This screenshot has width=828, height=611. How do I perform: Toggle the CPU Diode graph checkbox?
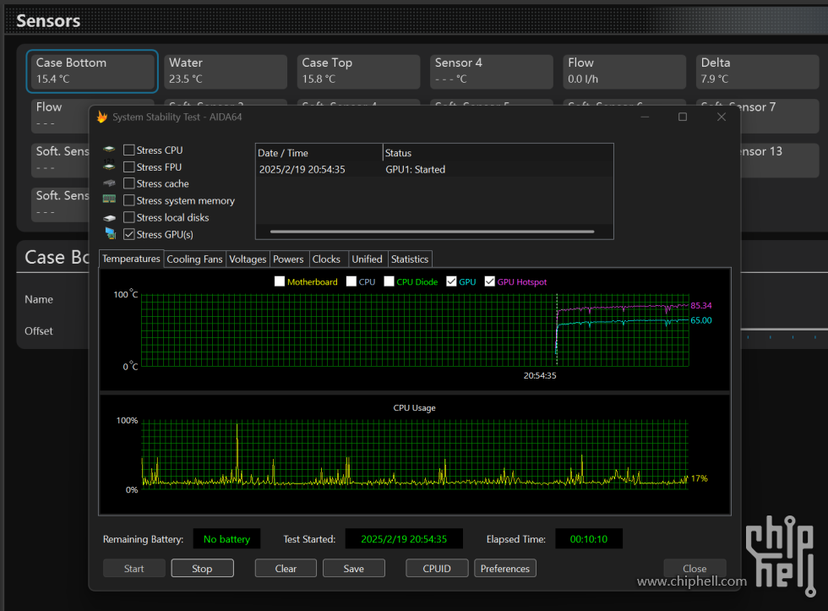tap(389, 281)
